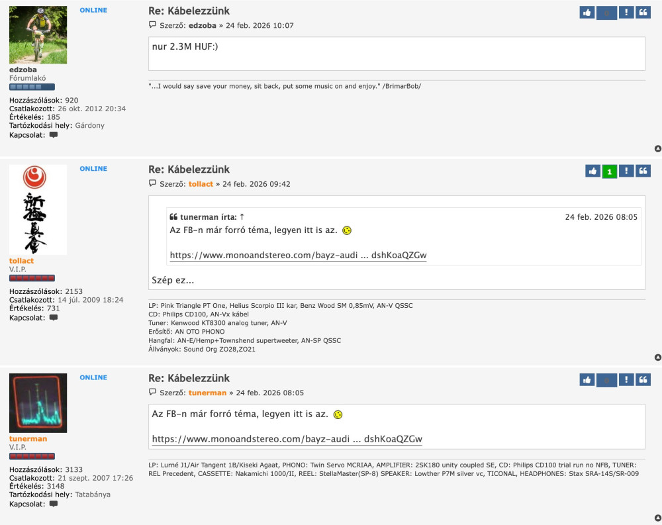Image resolution: width=662 pixels, height=525 pixels.
Task: Open tunerman's Kapcsolat message icon
Action: 53,504
